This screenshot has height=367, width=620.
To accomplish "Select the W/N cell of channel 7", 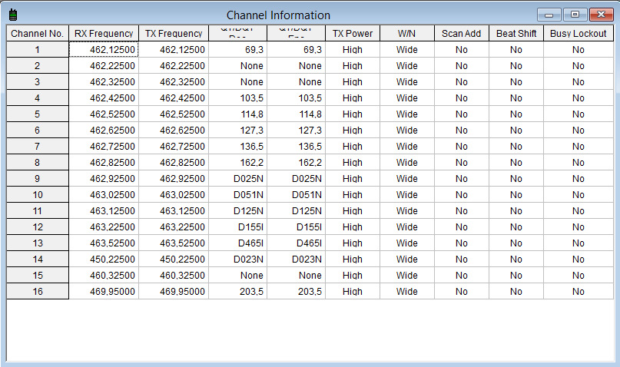I will (x=407, y=147).
